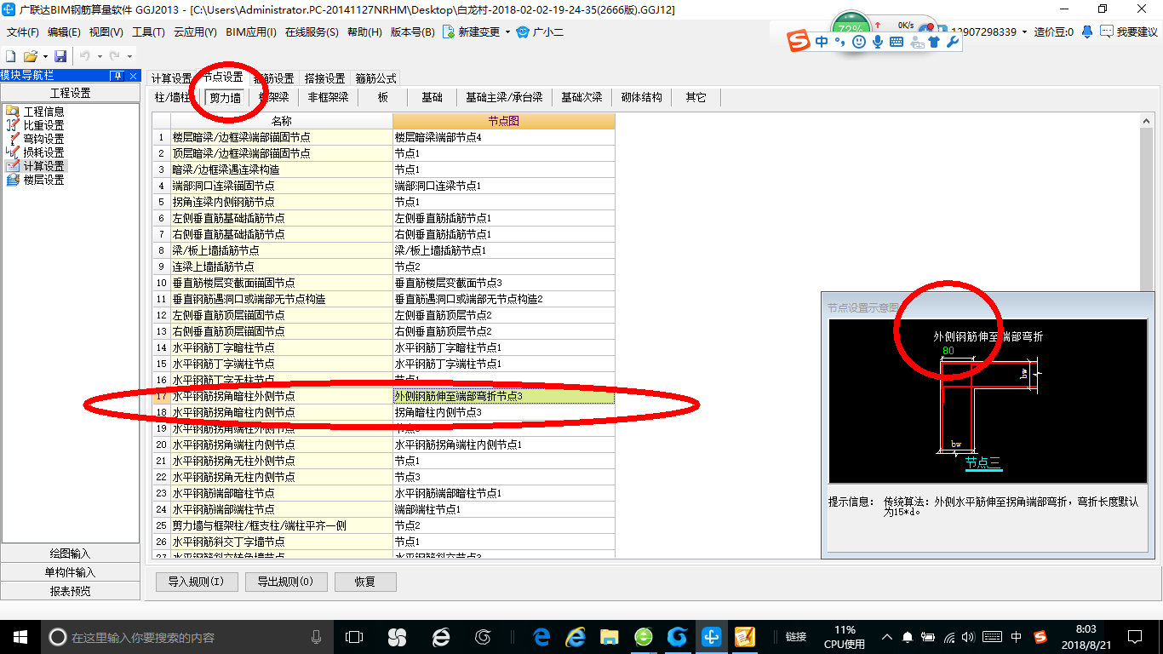
Task: Open Microsoft Edge in taskbar
Action: 541,637
